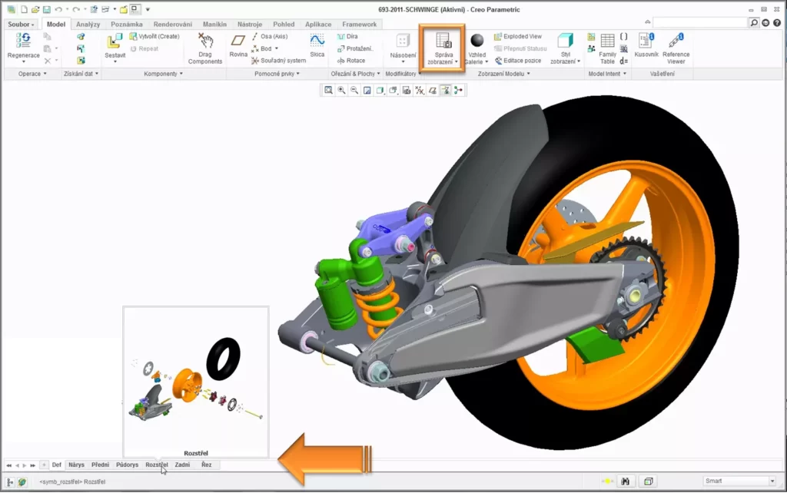Viewport: 787px width, 493px height.
Task: Toggle the Exploded View option
Action: (517, 37)
